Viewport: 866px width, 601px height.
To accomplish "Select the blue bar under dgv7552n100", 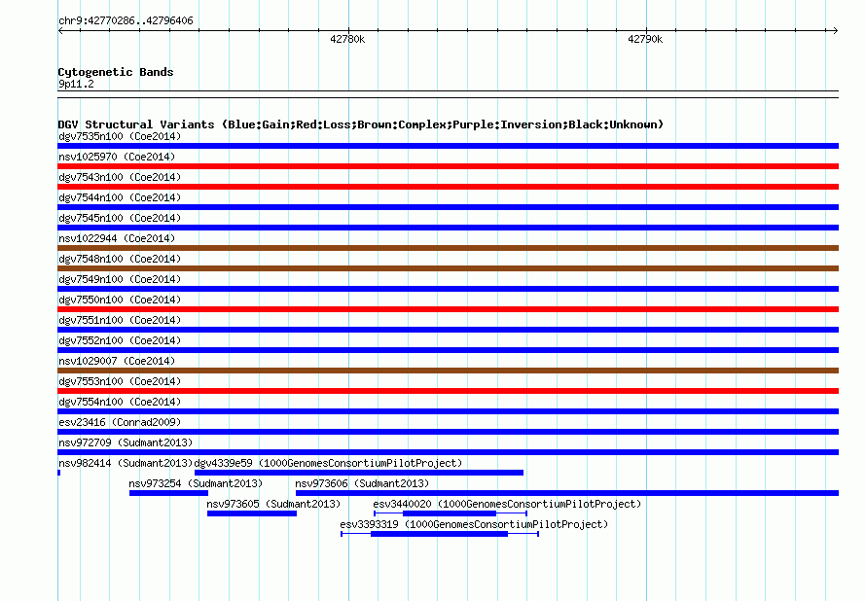I will (448, 350).
